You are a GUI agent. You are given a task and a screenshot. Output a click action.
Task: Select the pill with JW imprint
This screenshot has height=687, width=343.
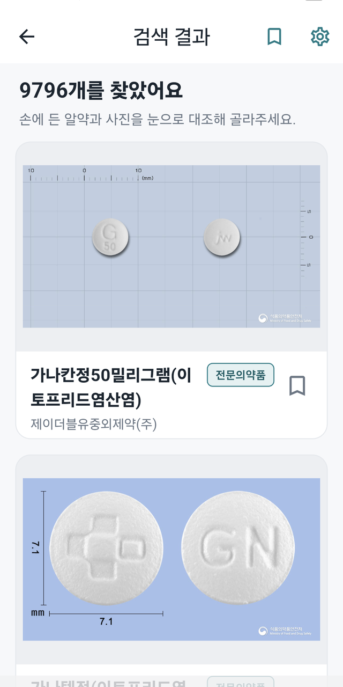(222, 237)
